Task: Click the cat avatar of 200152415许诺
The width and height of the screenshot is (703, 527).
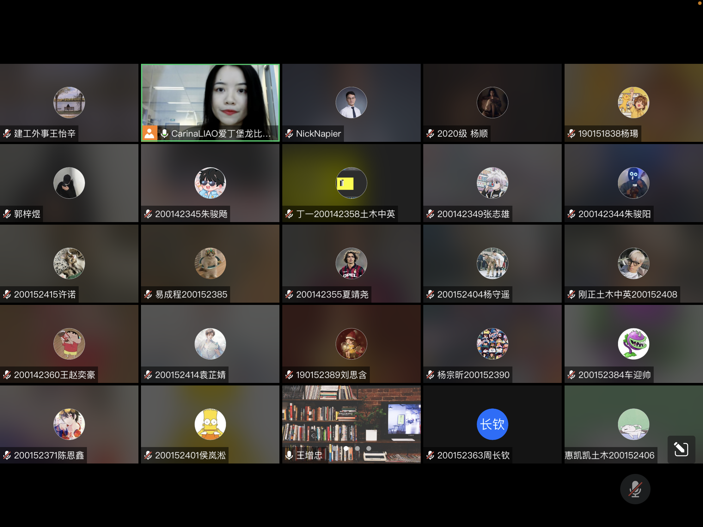Action: click(69, 263)
